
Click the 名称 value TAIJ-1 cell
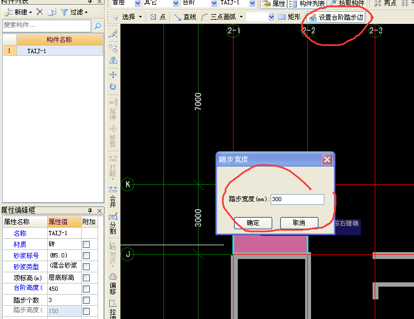(x=64, y=233)
